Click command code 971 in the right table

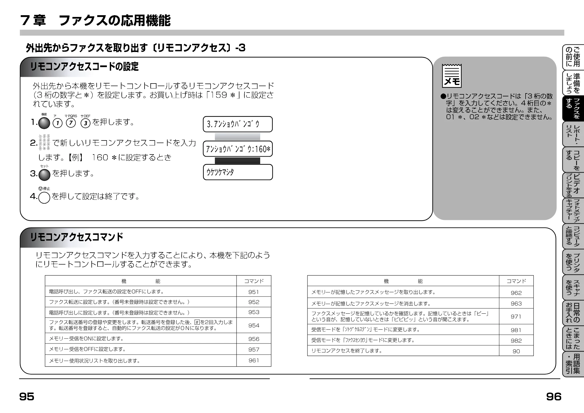(x=516, y=316)
